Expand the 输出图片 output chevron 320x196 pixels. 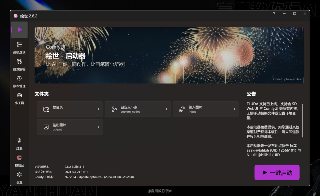pyautogui.click(x=98, y=127)
